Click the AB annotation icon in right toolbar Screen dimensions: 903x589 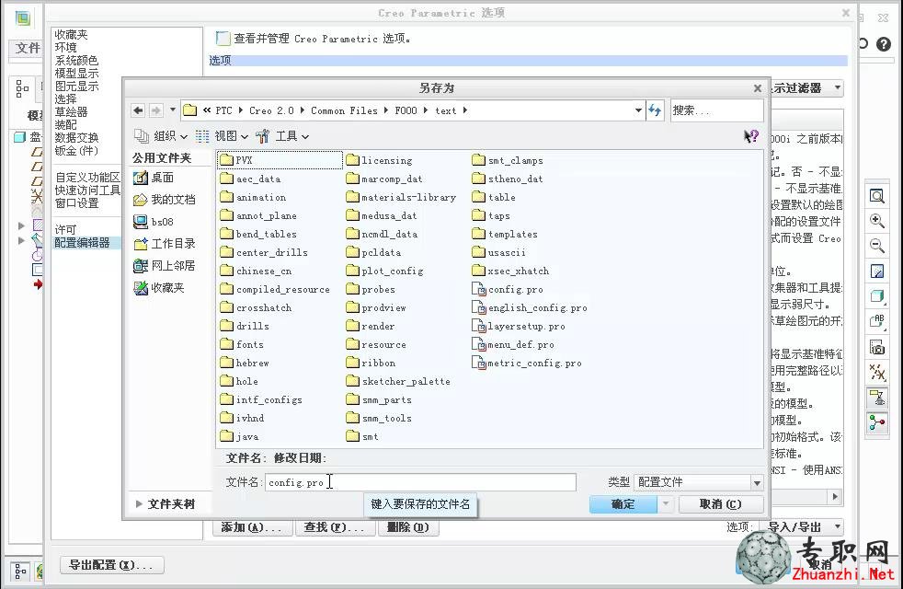[877, 321]
